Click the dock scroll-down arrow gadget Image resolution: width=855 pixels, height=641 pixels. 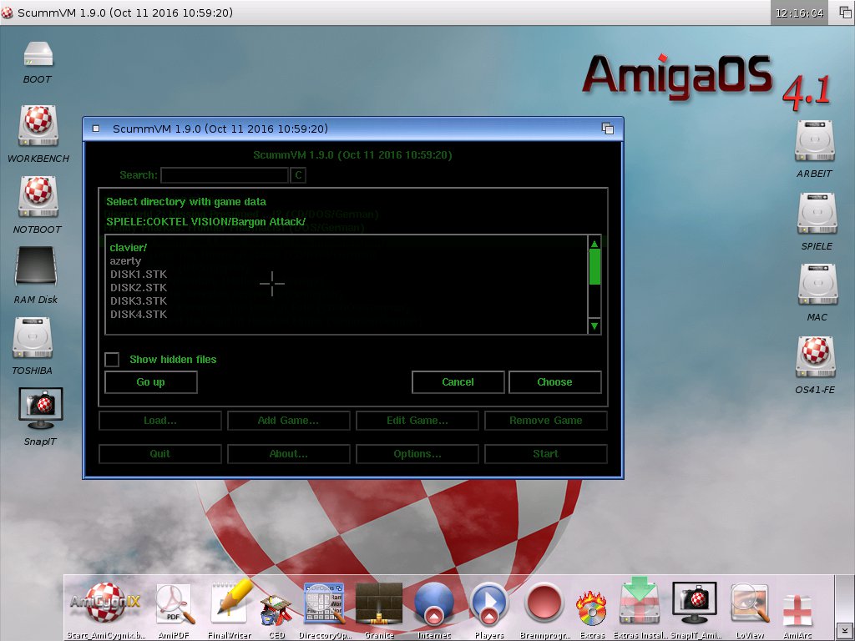click(x=845, y=631)
